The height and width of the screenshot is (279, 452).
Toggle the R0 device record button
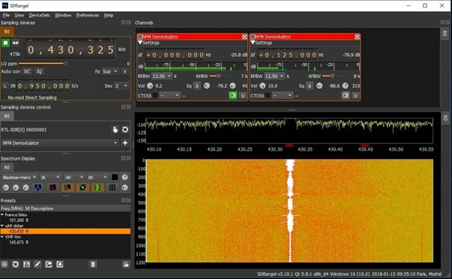click(x=15, y=43)
